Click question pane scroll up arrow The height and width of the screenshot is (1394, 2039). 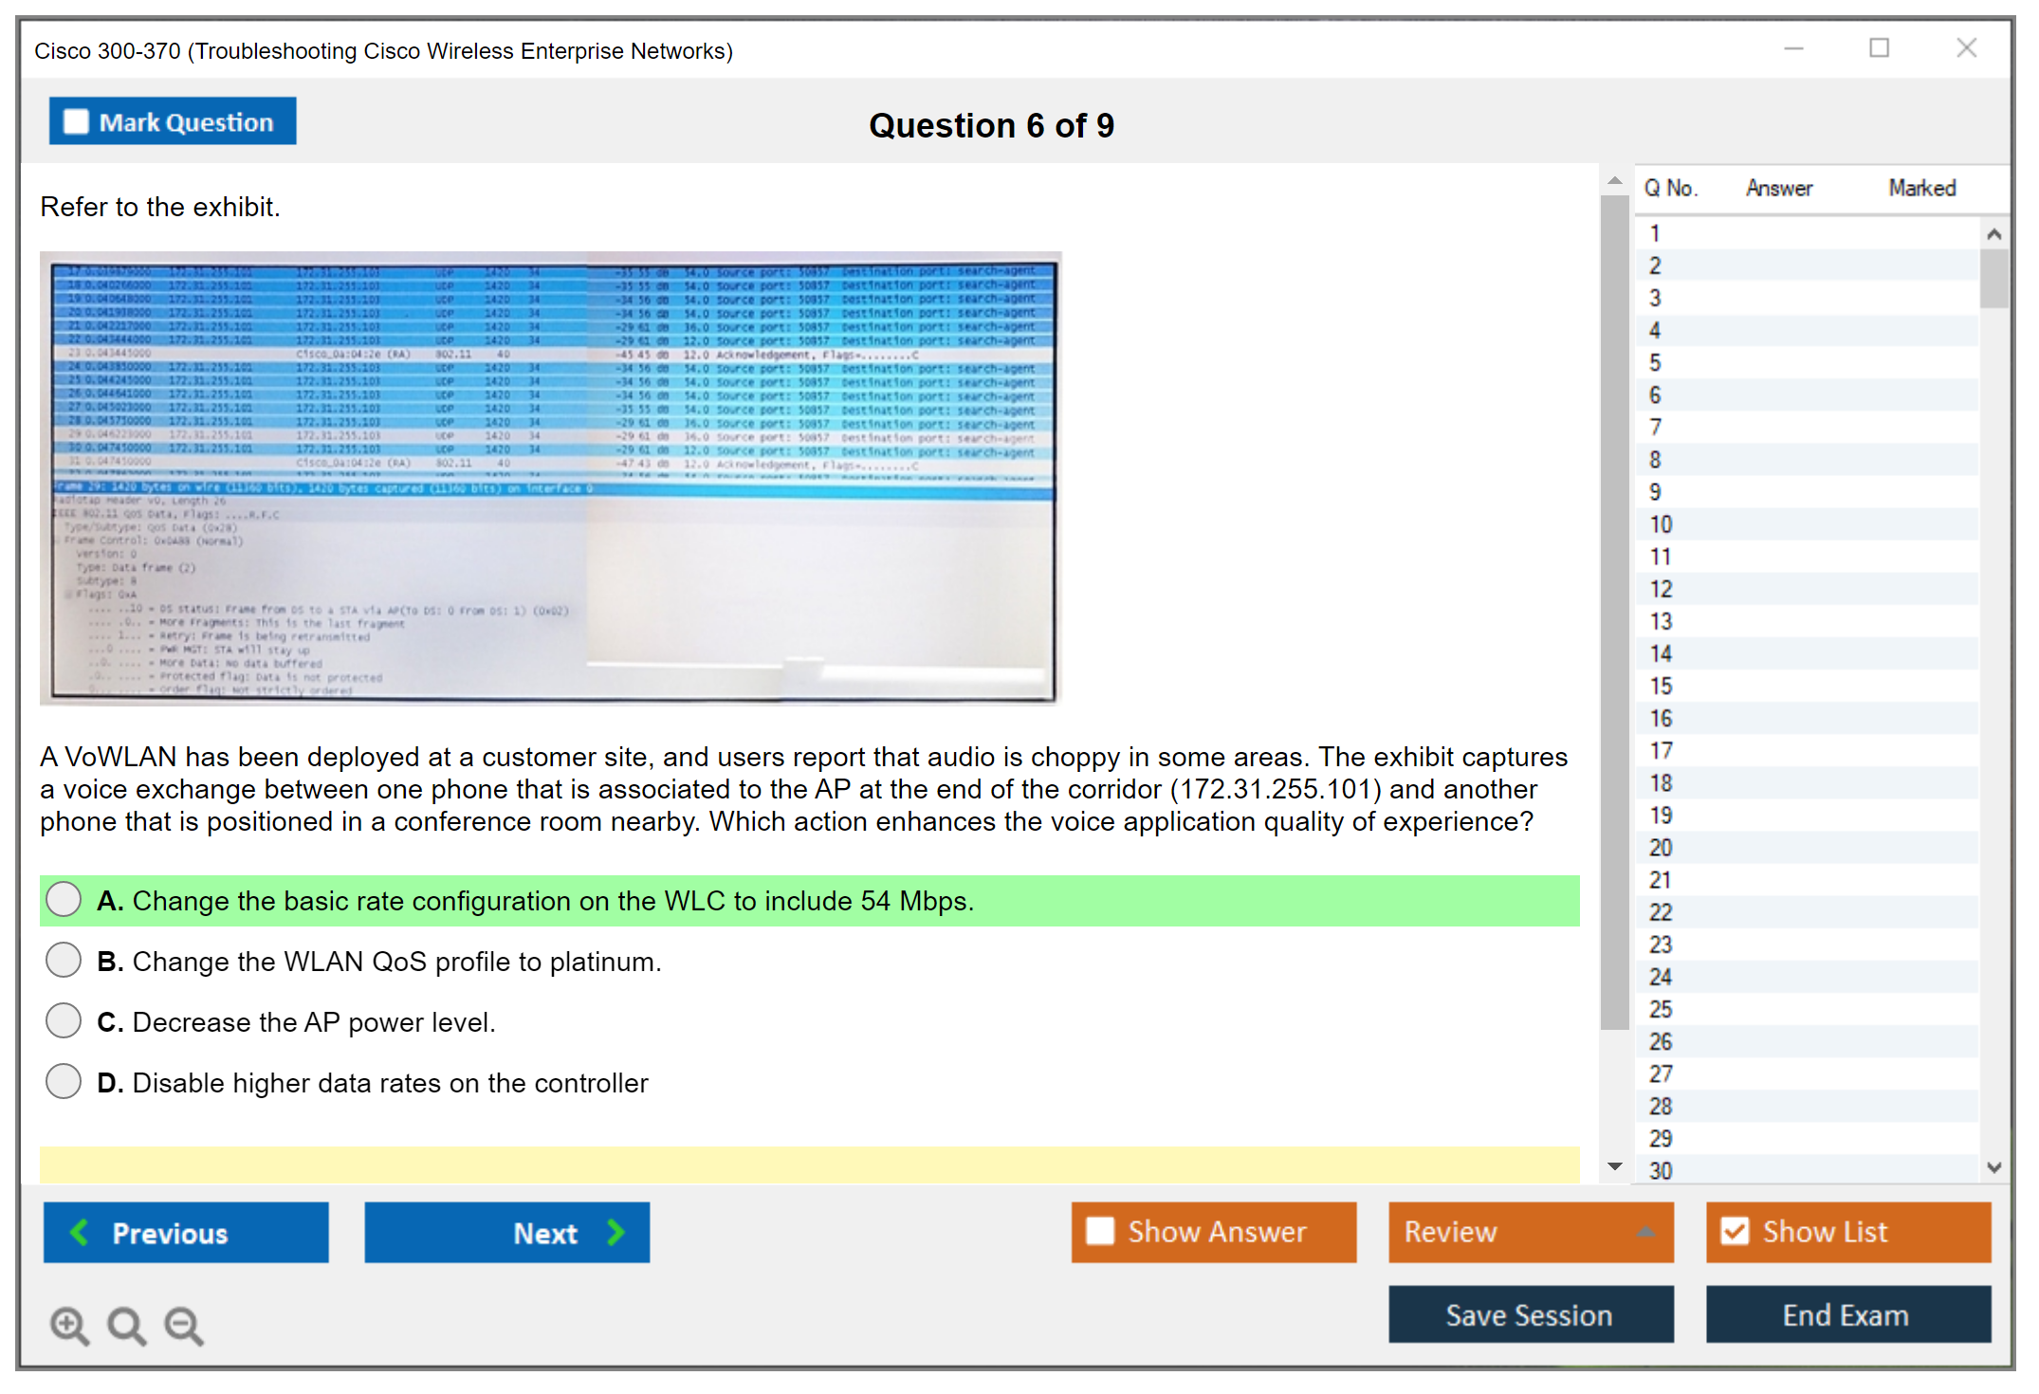[1615, 181]
